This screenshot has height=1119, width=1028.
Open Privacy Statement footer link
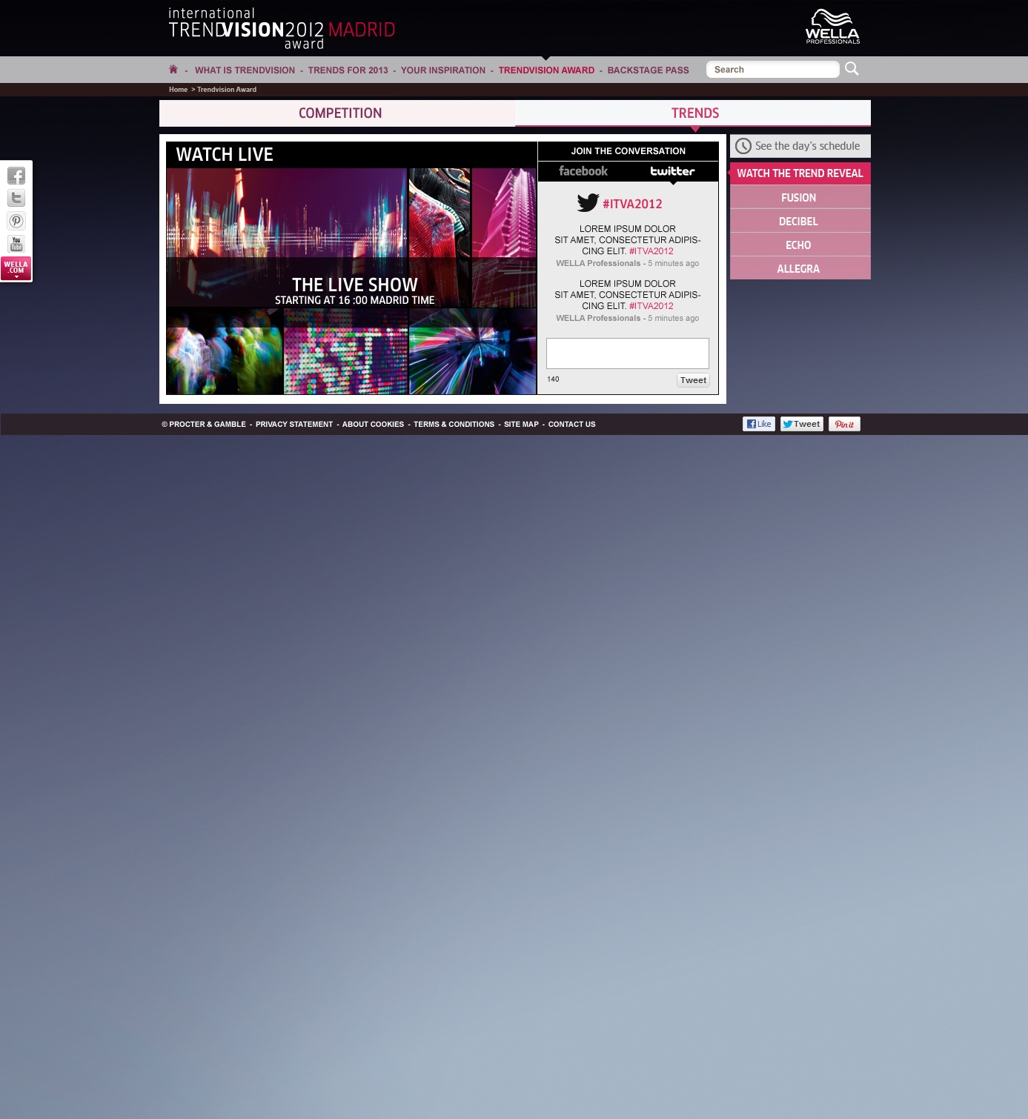click(294, 425)
